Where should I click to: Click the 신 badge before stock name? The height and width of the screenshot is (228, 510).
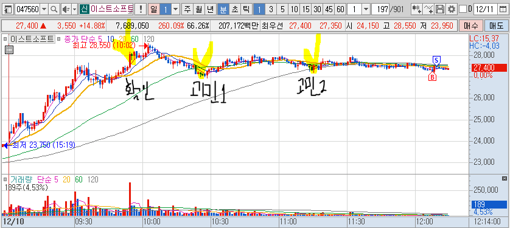tap(84, 9)
